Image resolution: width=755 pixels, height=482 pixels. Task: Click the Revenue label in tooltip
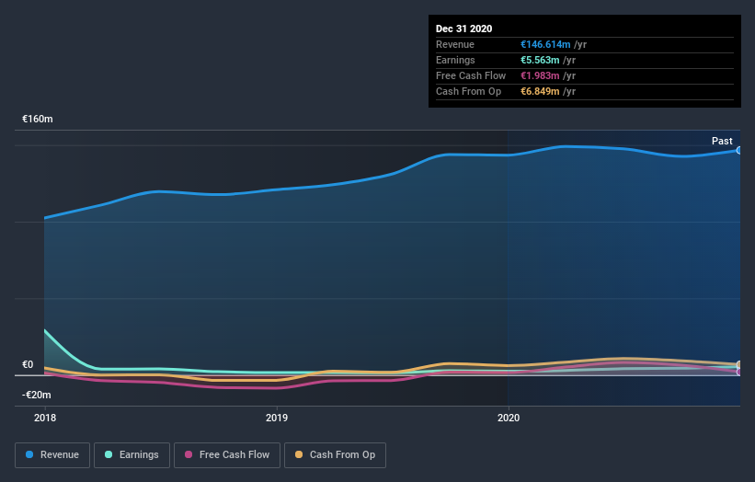tap(455, 44)
